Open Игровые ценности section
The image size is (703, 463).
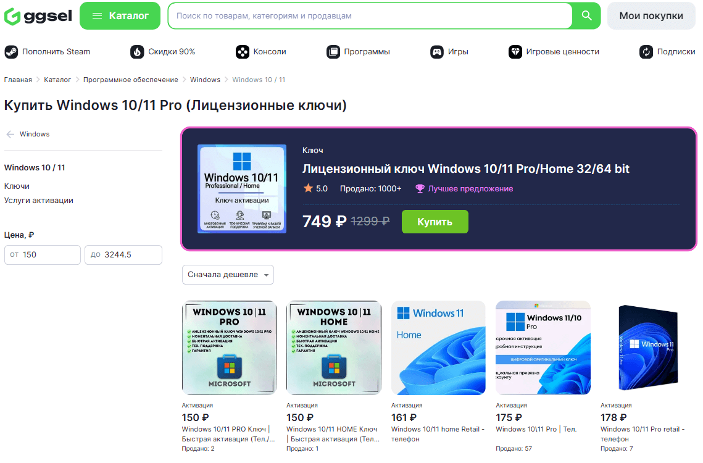(x=554, y=52)
